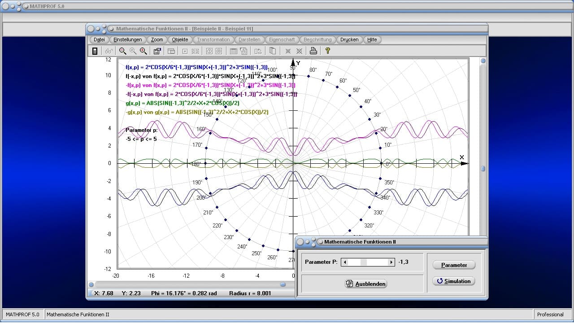574x323 pixels.
Task: Open the Zoom menu
Action: click(x=157, y=39)
